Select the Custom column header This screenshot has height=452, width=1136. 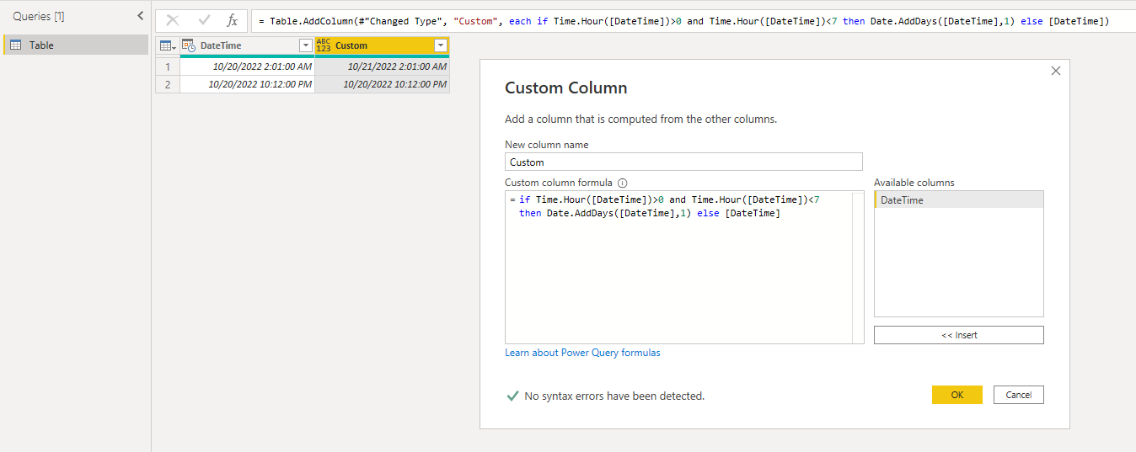pyautogui.click(x=382, y=45)
